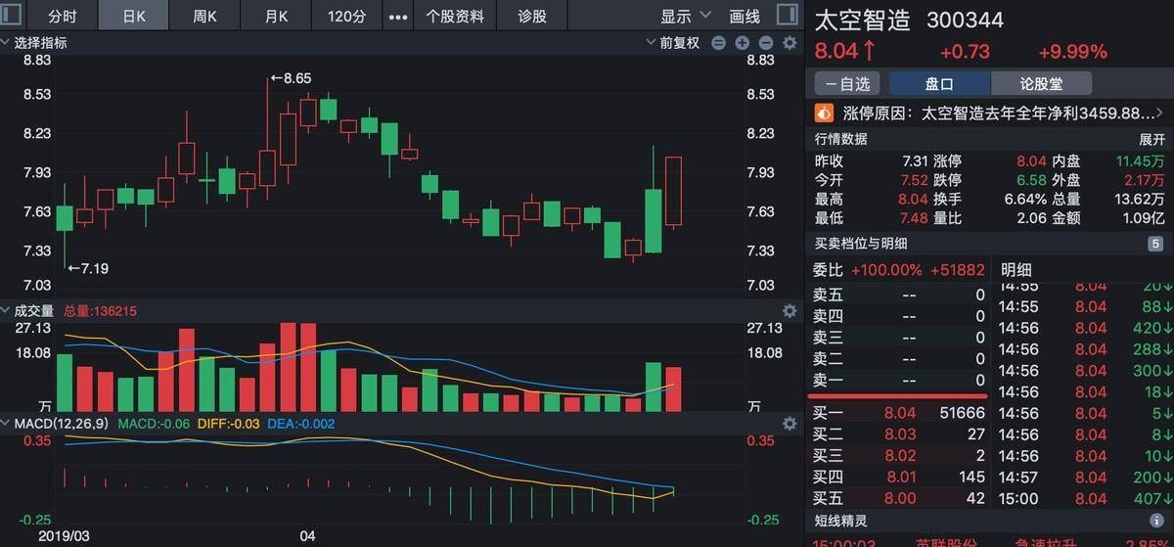Click the 买卖档位与明细 section header

click(x=861, y=244)
